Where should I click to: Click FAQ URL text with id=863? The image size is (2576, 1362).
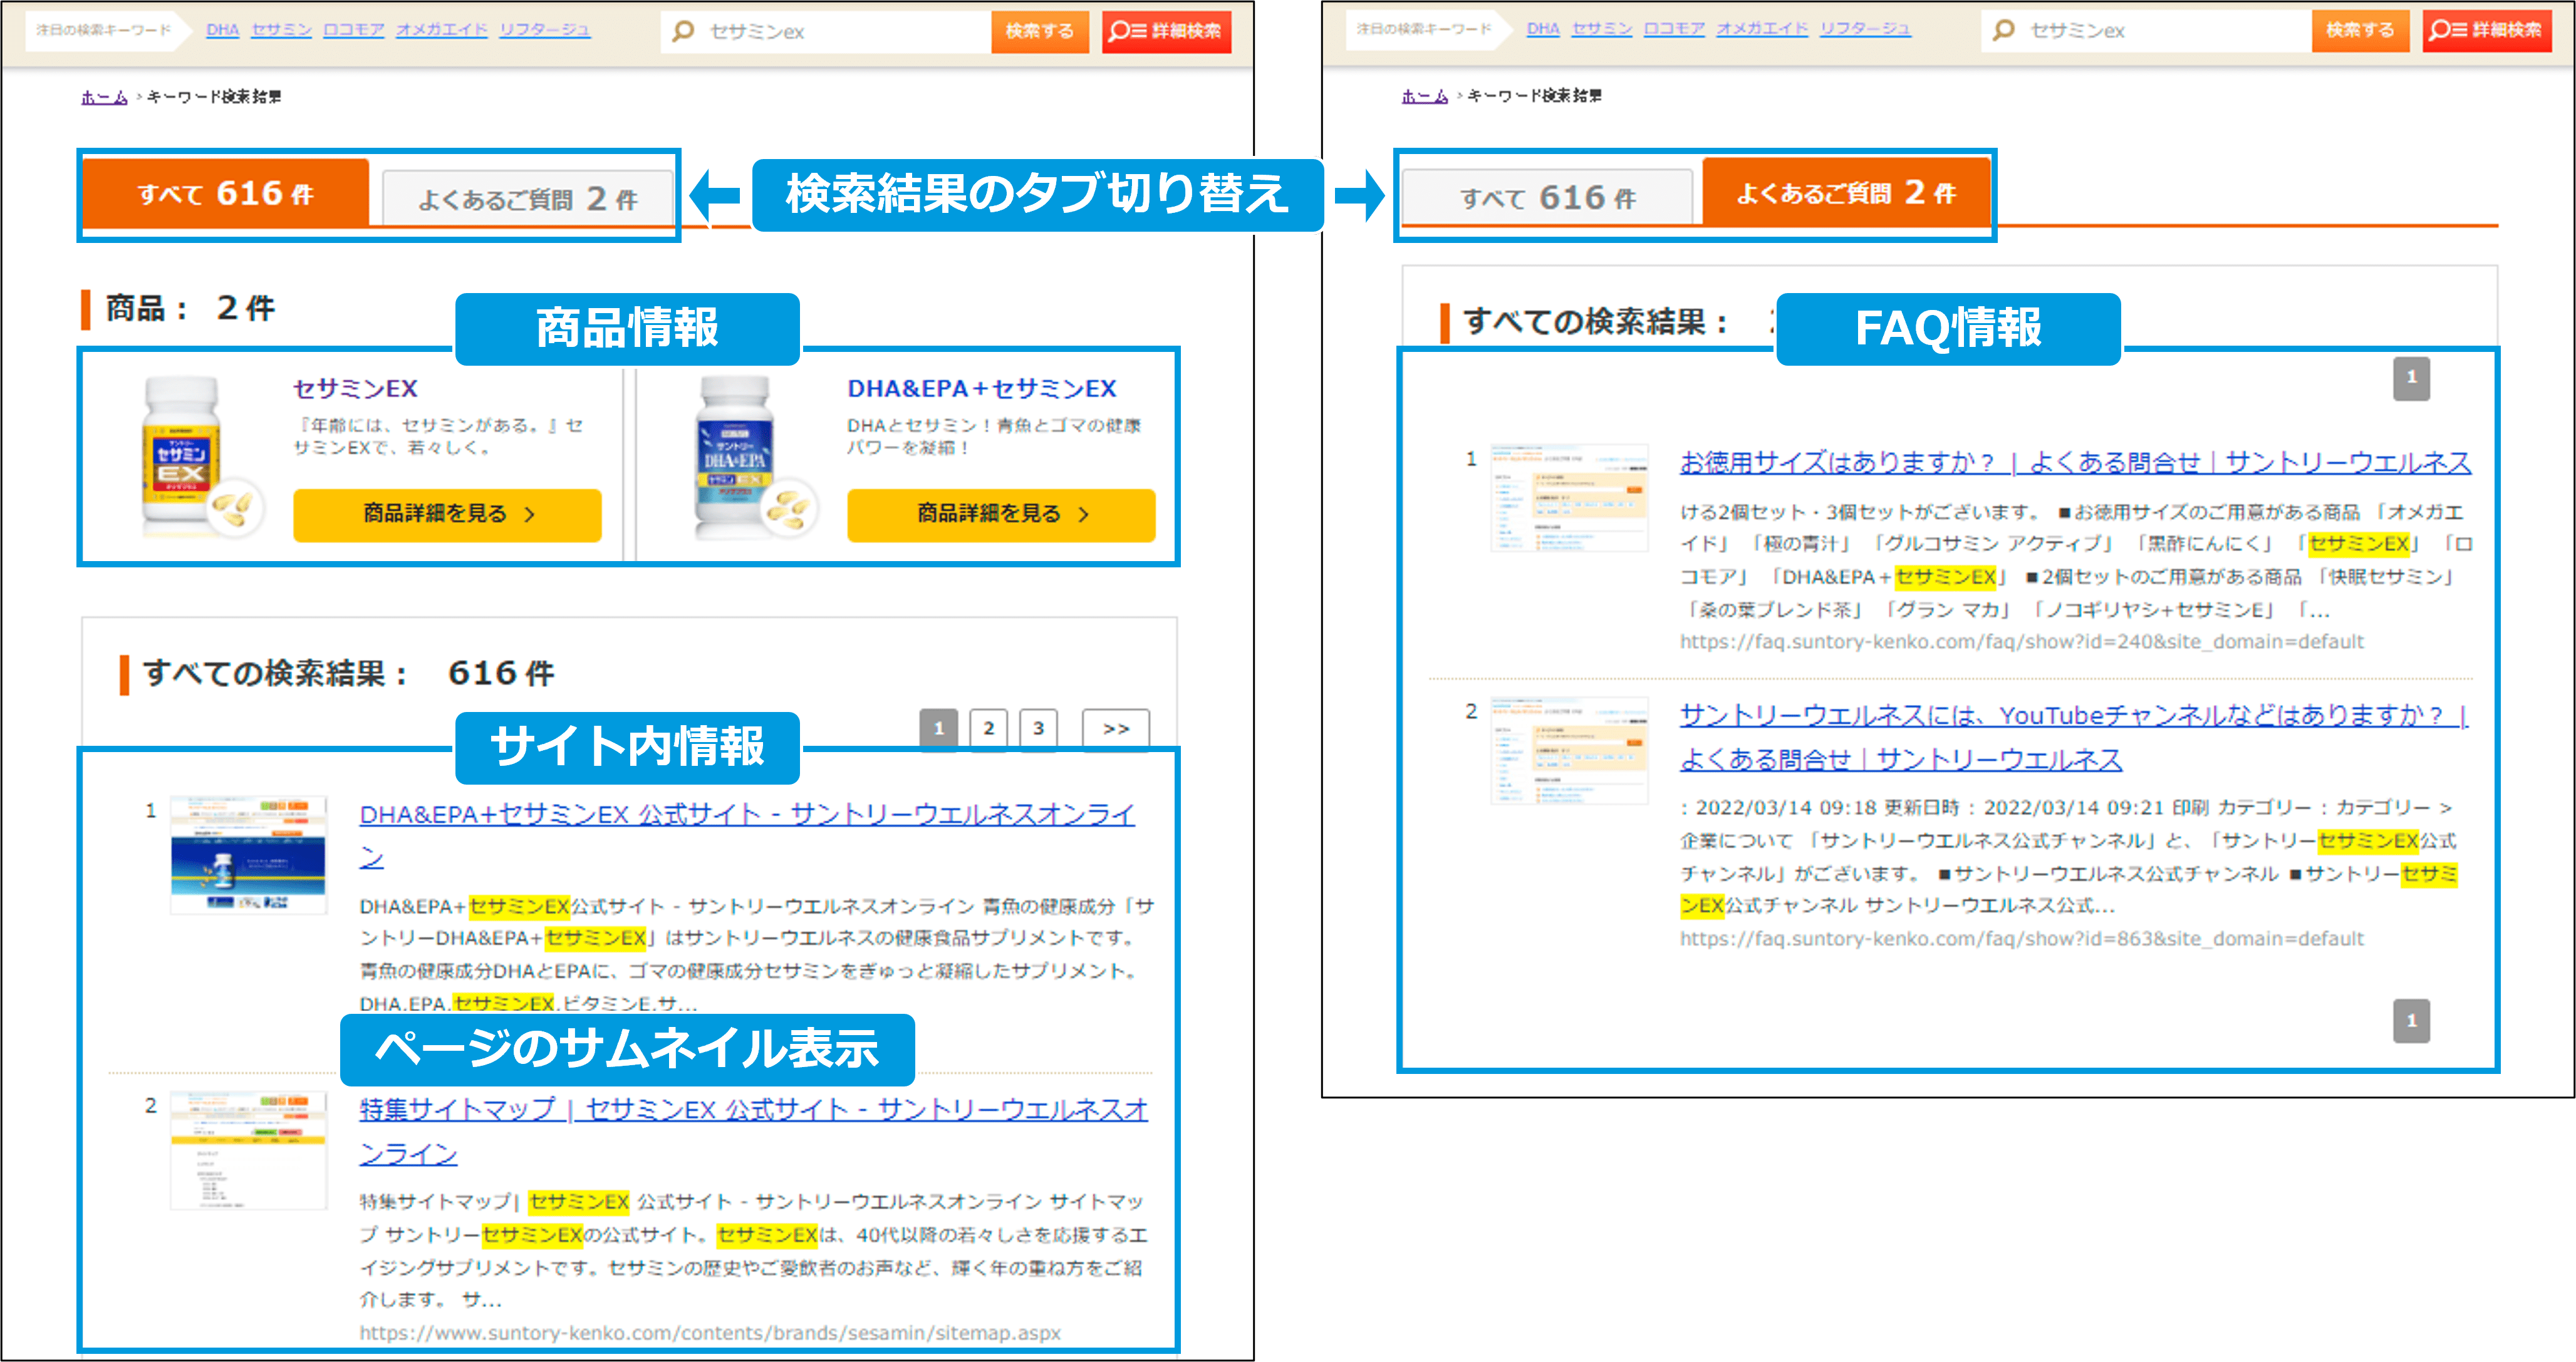[2021, 938]
